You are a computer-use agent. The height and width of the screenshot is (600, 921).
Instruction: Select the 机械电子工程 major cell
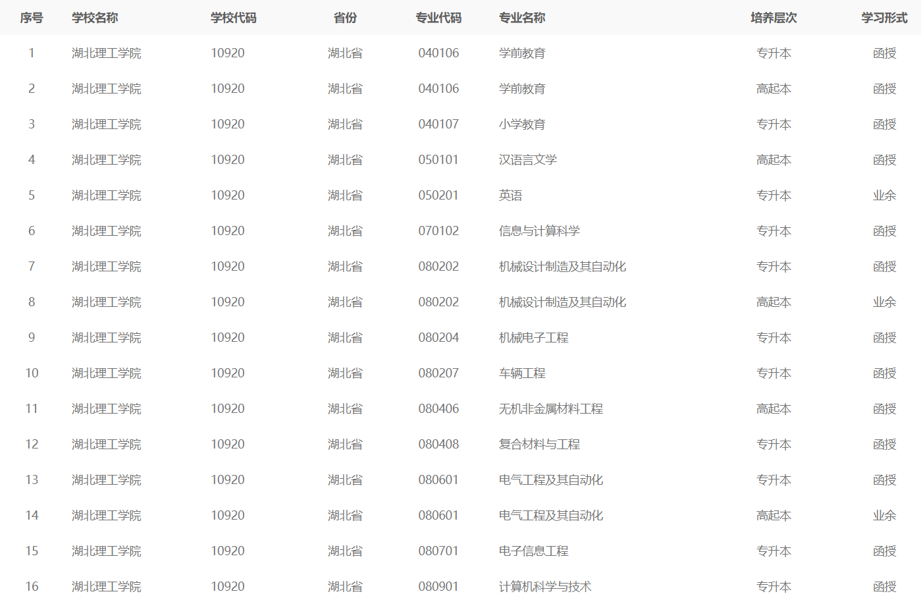(534, 338)
